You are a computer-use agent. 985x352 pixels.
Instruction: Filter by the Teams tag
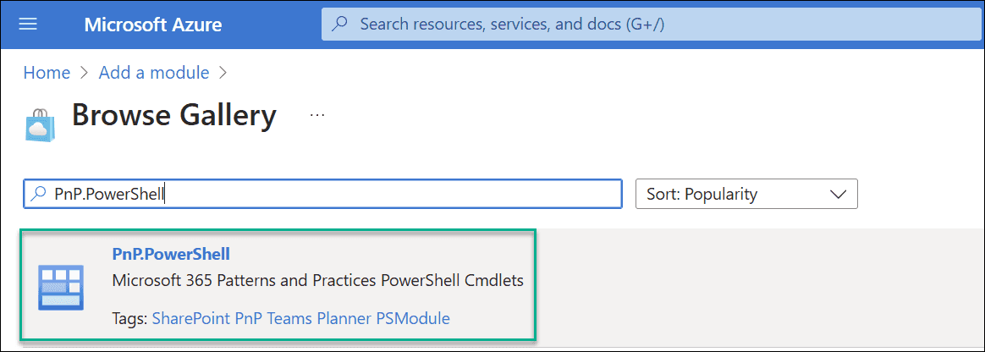pos(290,318)
